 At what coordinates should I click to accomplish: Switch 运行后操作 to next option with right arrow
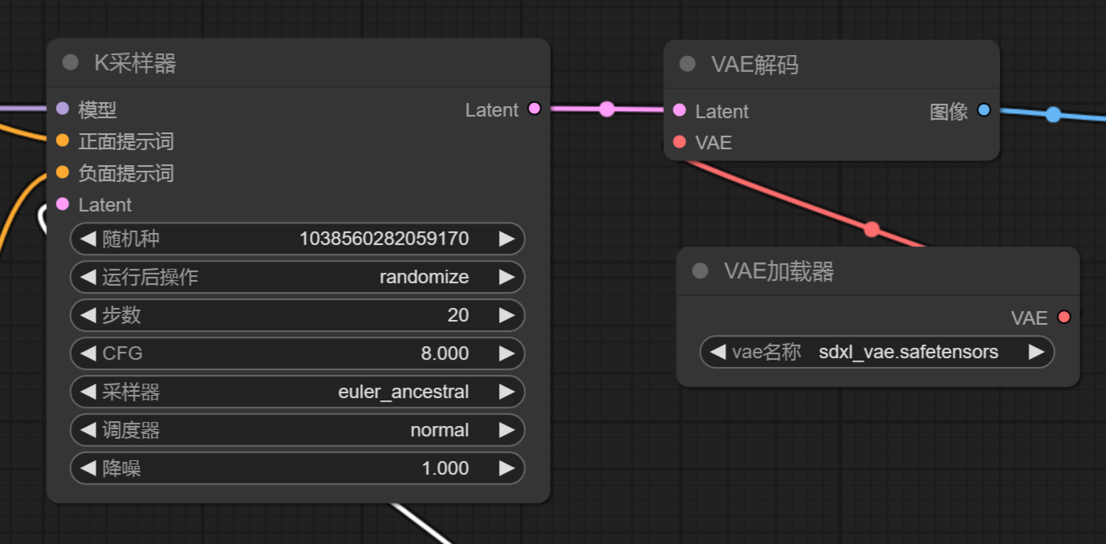(x=506, y=277)
